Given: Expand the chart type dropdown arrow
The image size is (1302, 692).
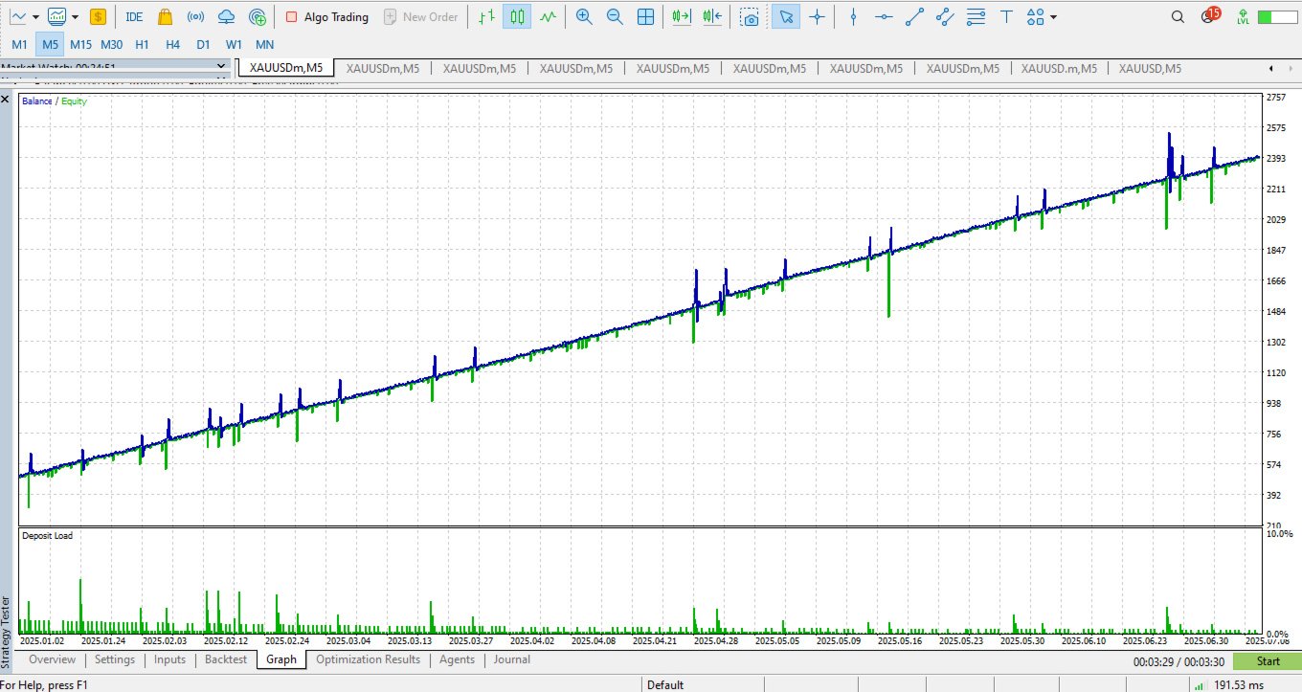Looking at the screenshot, I should click(x=35, y=16).
